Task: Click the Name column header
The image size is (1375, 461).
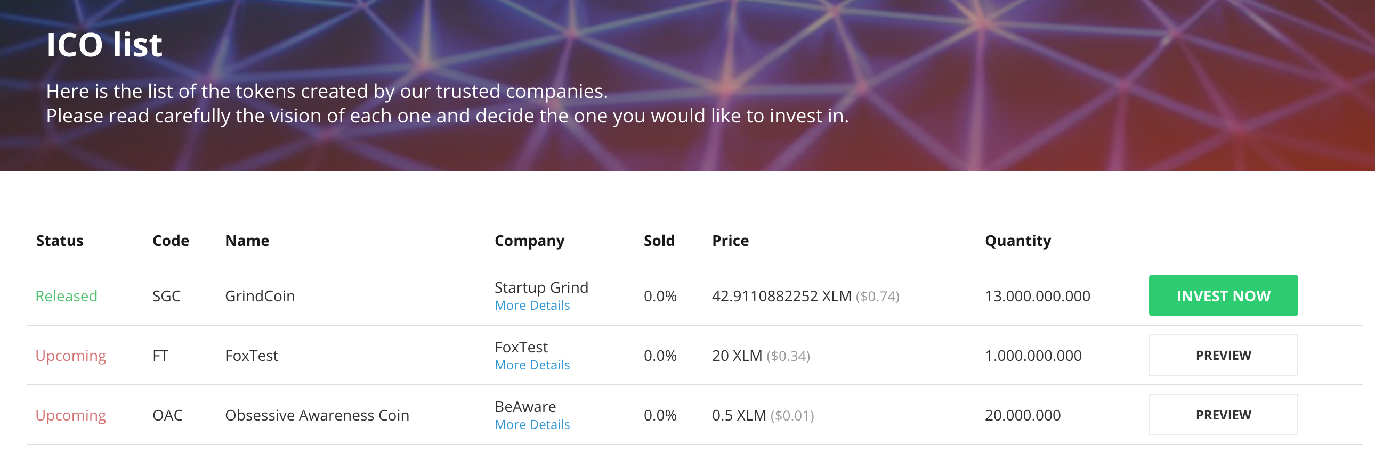Action: 247,241
